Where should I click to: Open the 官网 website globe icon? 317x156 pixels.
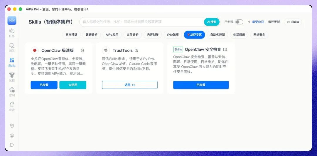[12, 92]
